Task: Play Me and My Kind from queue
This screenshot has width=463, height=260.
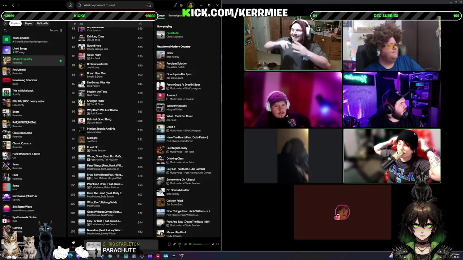Action: click(x=188, y=234)
